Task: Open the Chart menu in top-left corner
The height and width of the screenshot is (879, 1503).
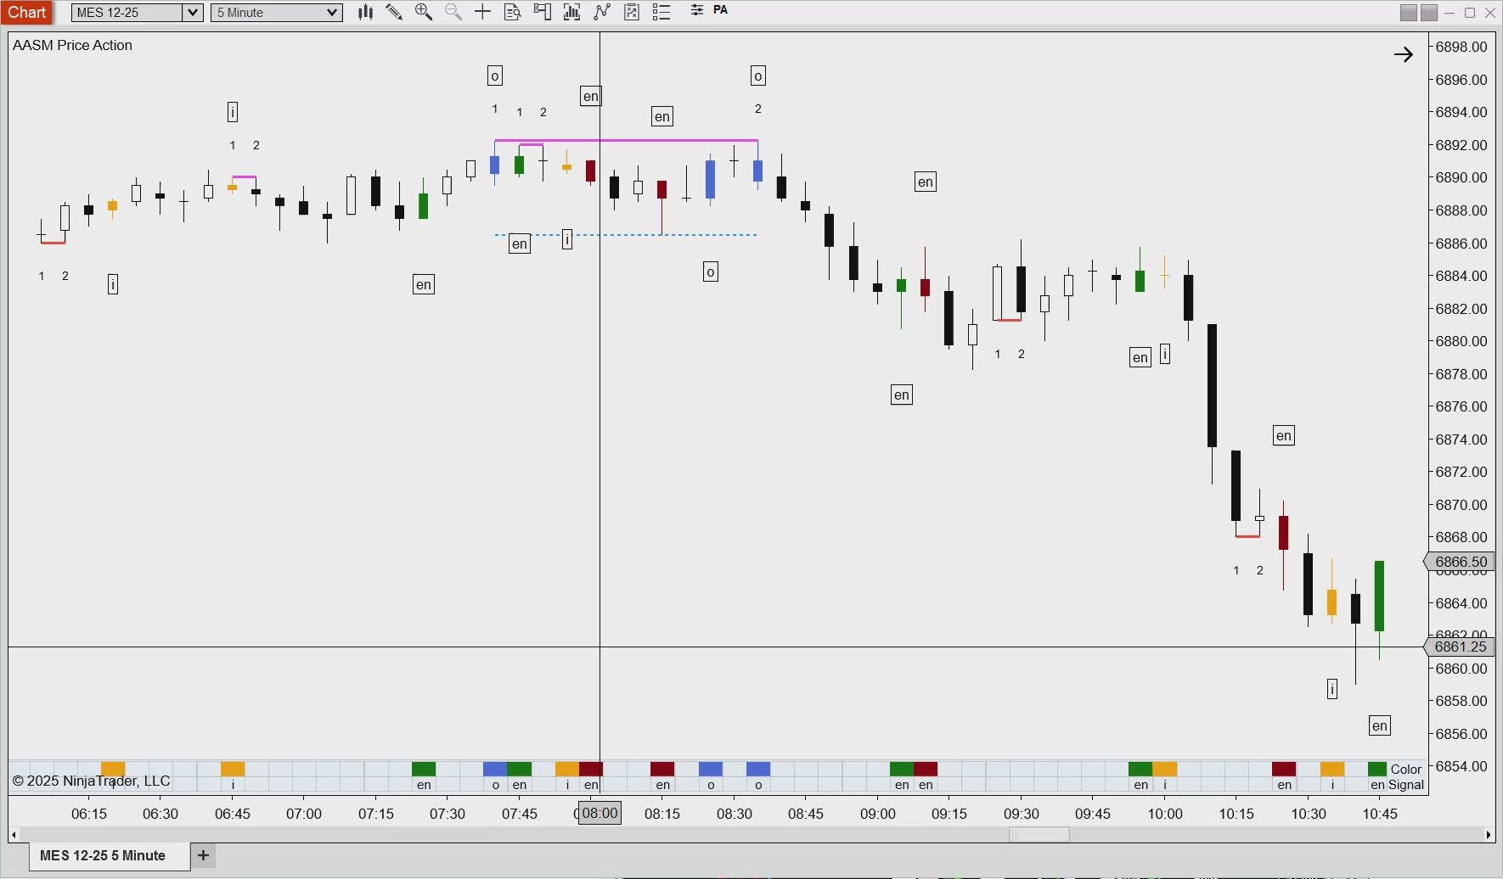Action: coord(27,12)
